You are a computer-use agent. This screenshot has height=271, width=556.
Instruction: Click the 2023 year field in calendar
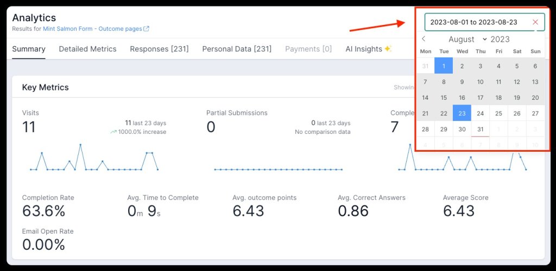point(500,39)
